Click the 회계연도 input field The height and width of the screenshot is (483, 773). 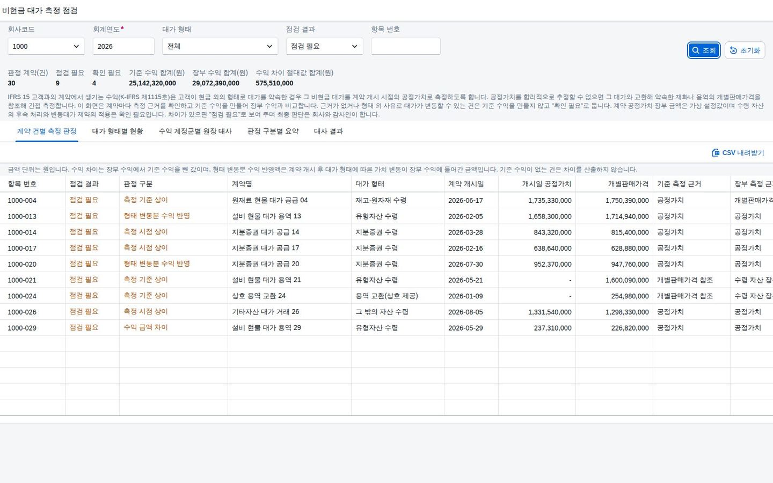123,46
